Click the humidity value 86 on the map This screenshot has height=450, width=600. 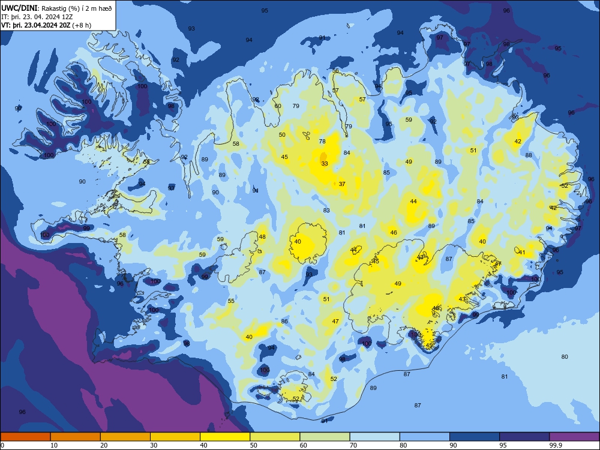pos(284,321)
